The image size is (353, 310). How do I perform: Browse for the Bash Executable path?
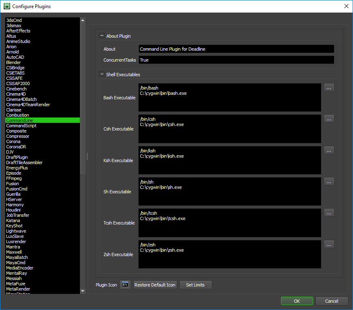(329, 88)
